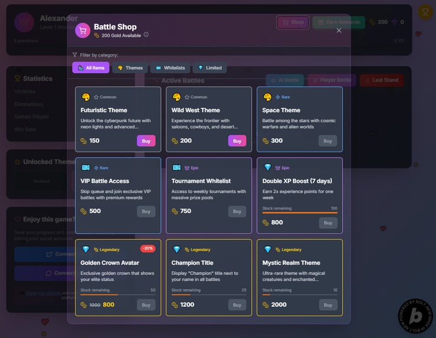Close the Battle Shop dialog

tap(339, 31)
